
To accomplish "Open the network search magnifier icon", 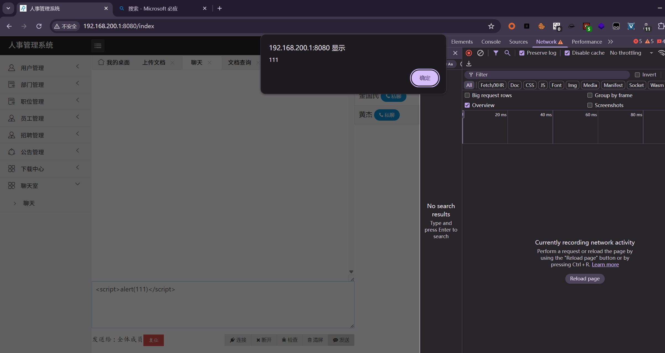I will (507, 53).
